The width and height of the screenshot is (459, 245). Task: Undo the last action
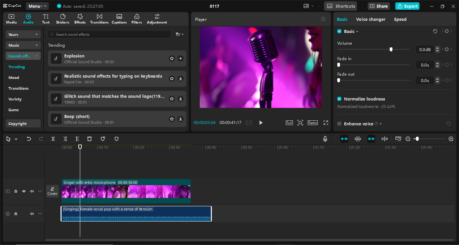(29, 139)
